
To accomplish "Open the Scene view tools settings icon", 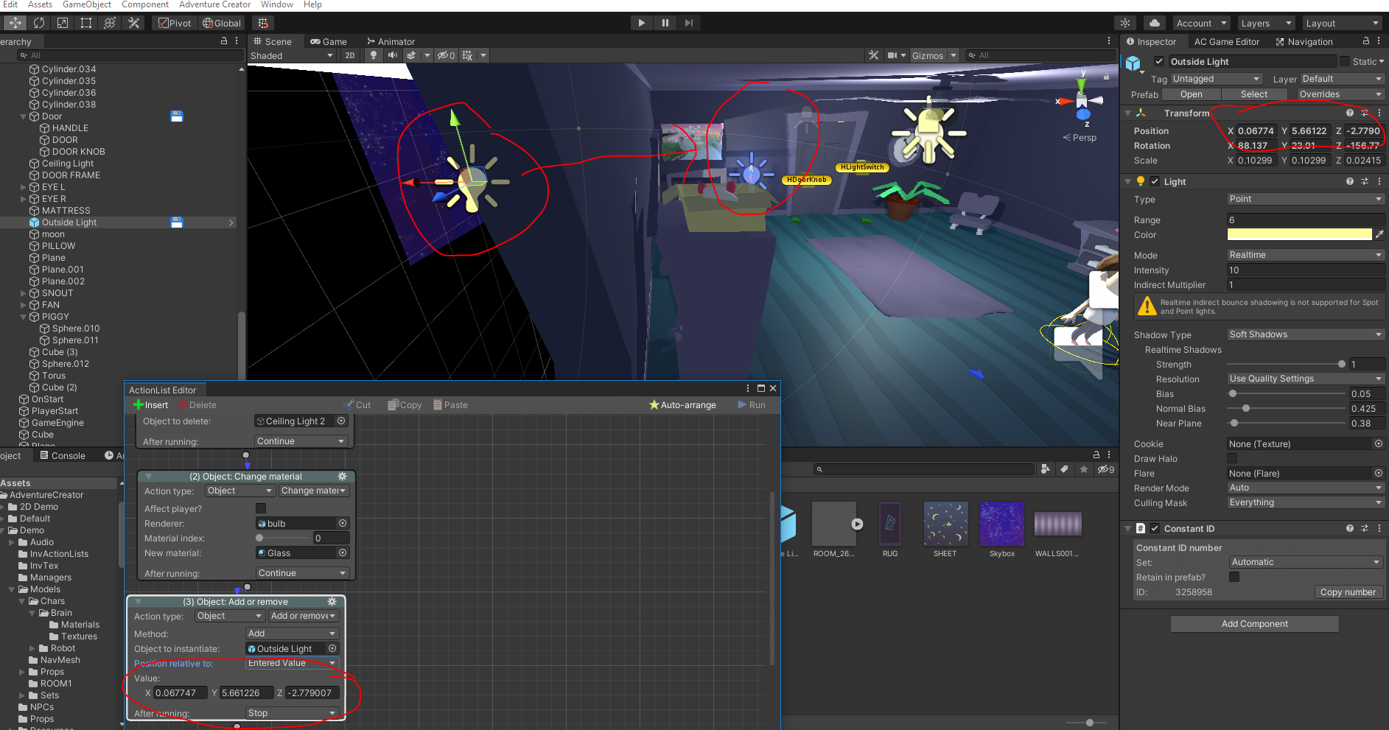I will [873, 55].
